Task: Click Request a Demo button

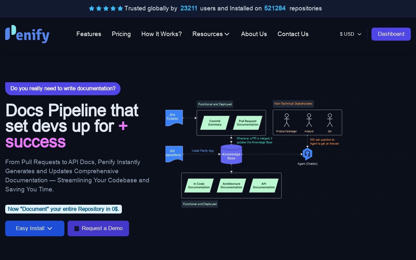Action: [98, 228]
